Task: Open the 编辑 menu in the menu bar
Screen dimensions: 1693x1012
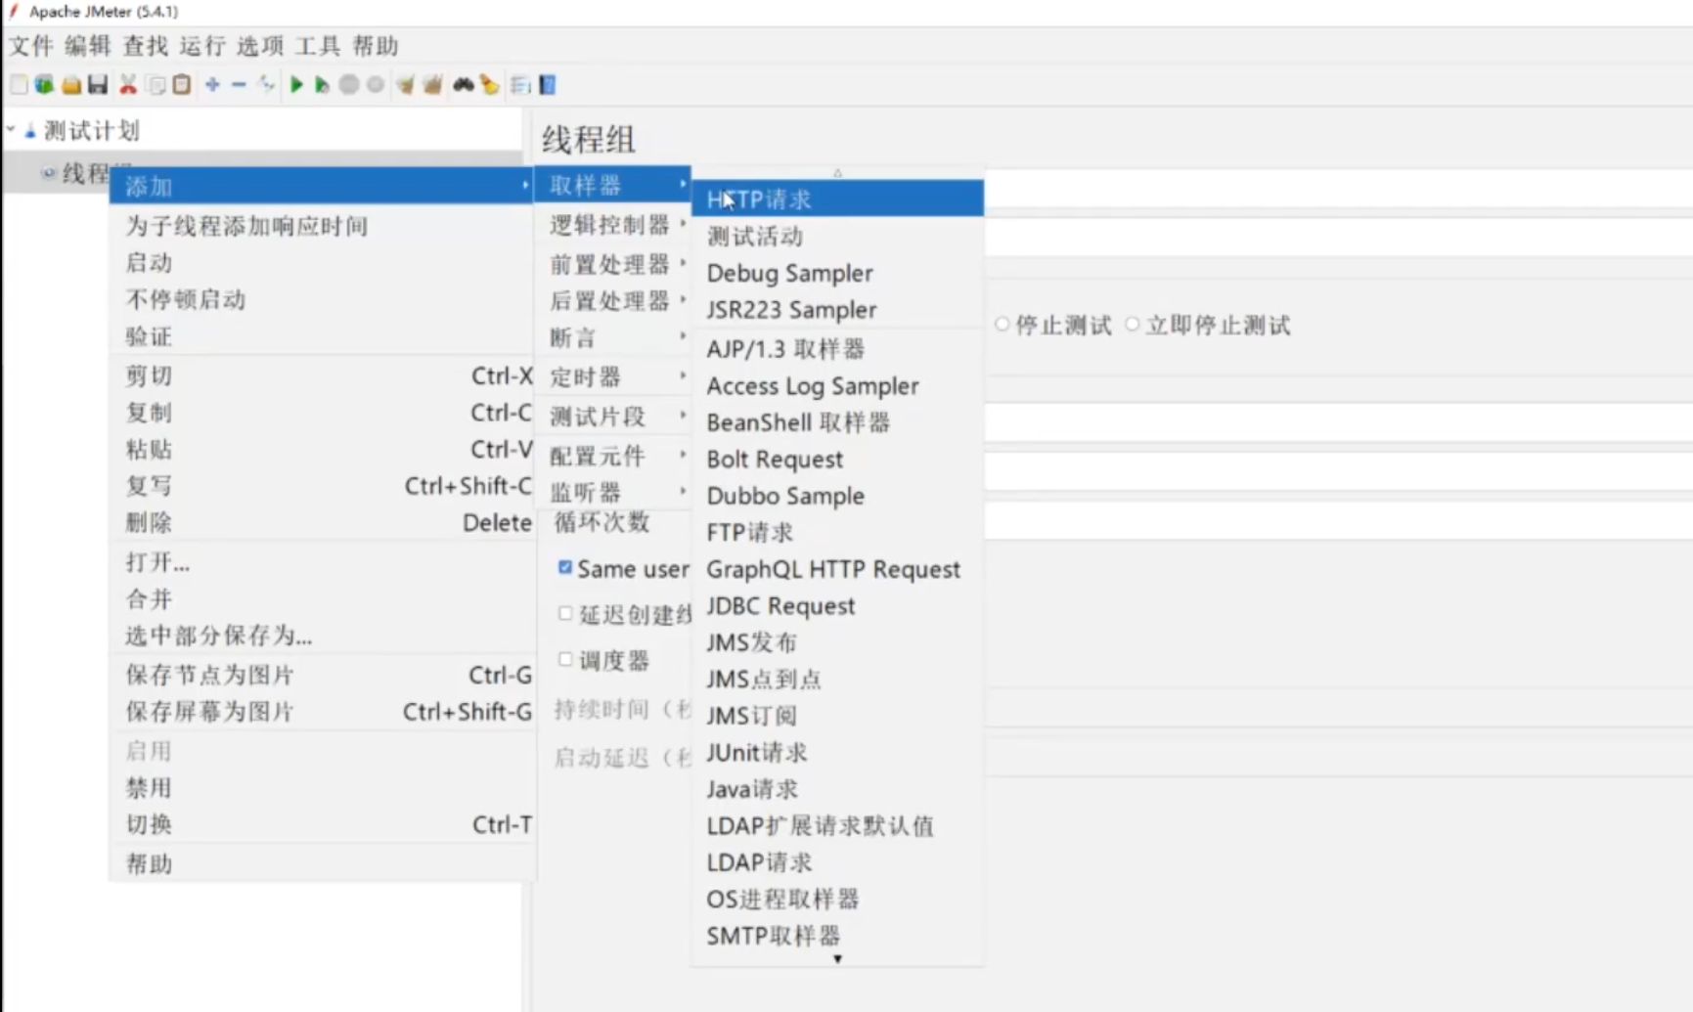Action: coord(88,46)
